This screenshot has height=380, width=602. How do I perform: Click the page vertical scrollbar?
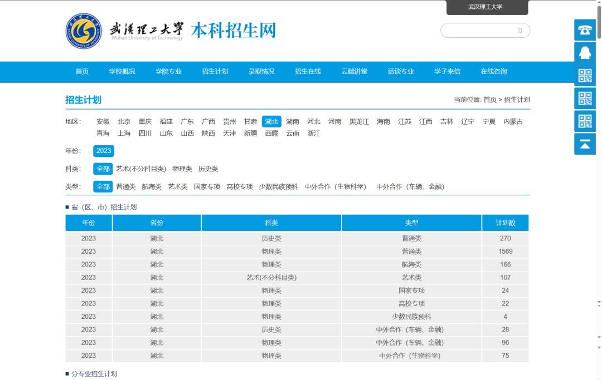(x=599, y=167)
